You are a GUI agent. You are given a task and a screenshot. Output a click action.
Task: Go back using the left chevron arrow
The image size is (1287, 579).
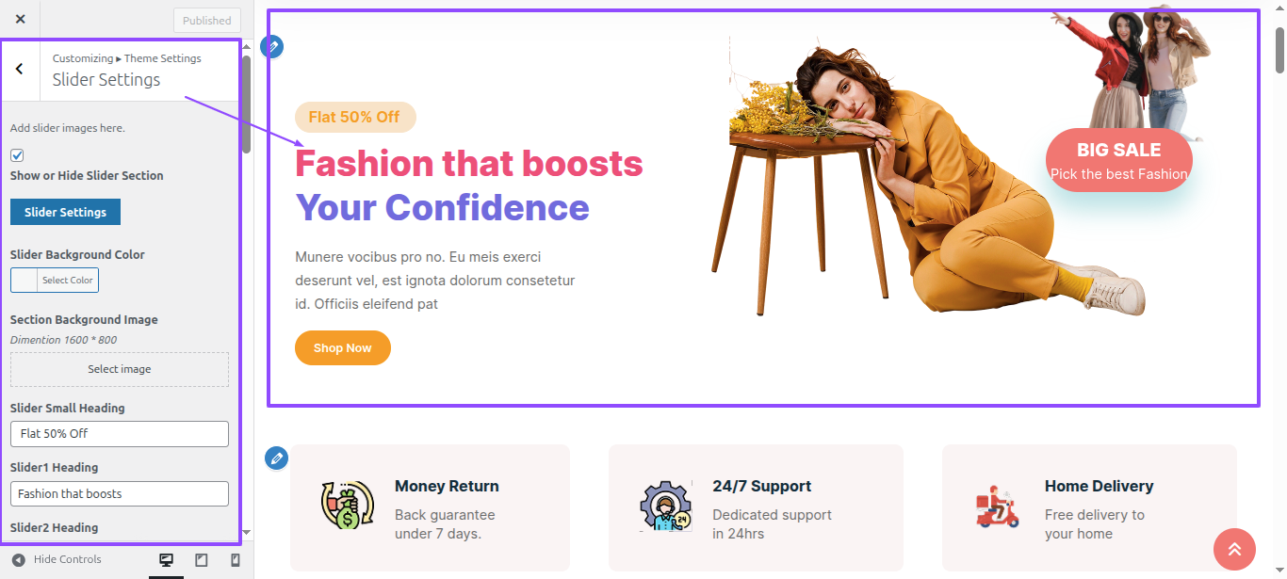click(20, 69)
